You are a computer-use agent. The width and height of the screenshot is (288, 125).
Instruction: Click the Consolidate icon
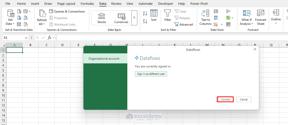[228, 11]
